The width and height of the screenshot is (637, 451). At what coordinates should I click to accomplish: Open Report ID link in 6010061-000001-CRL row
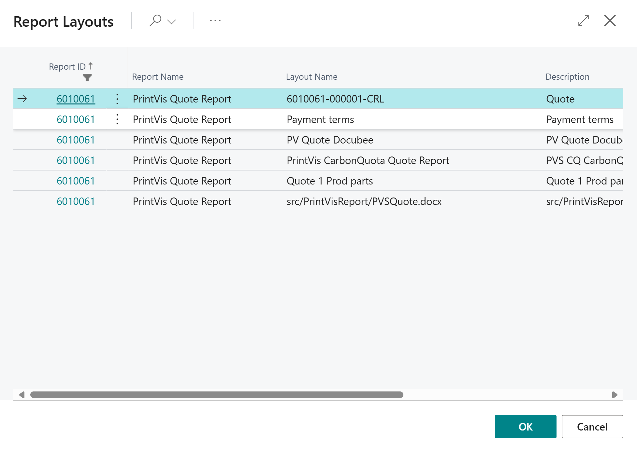point(76,99)
